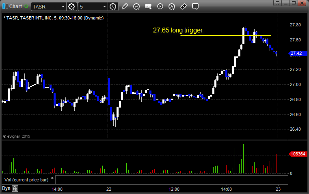Viewport: 309px width, 194px height.
Task: Click the Vol (current price bar) label
Action: point(26,180)
